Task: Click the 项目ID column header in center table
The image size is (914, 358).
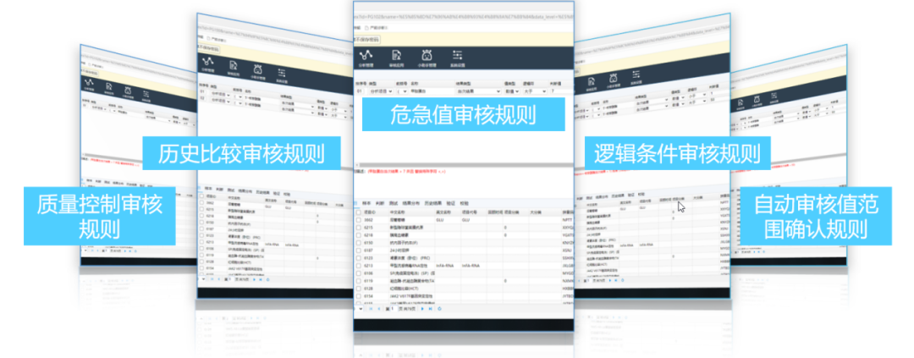Action: click(x=370, y=212)
